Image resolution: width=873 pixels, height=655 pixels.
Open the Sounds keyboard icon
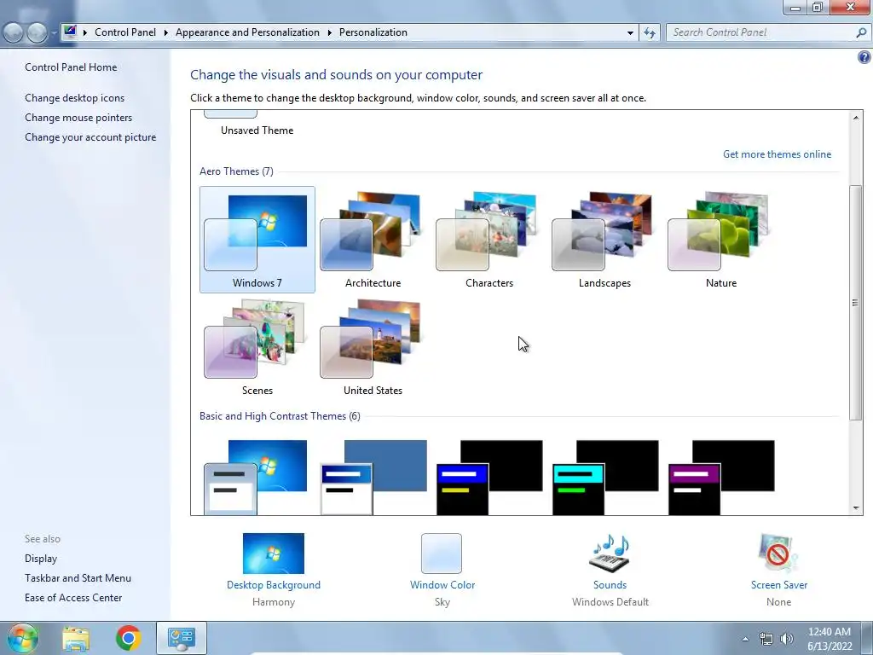[610, 554]
